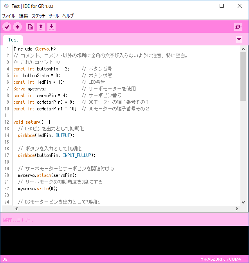Image resolution: width=249 pixels, height=263 pixels.
Task: Click the line number indicator '68' in status bar
Action: pos(5,259)
